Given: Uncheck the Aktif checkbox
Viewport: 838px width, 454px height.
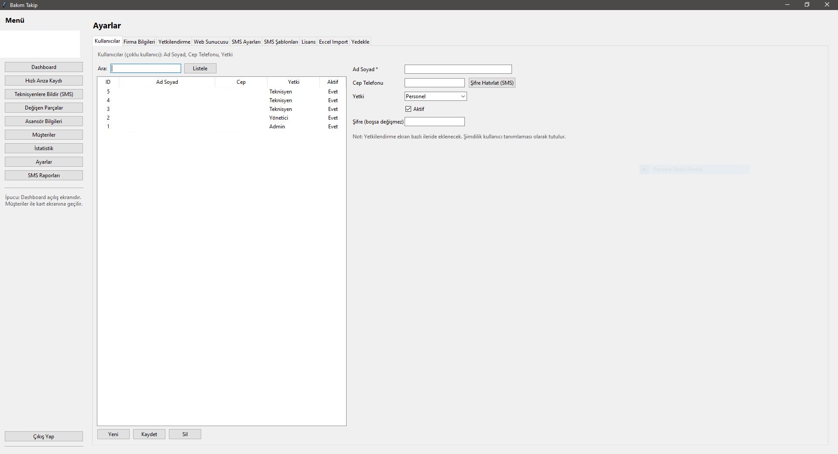Looking at the screenshot, I should pyautogui.click(x=409, y=109).
